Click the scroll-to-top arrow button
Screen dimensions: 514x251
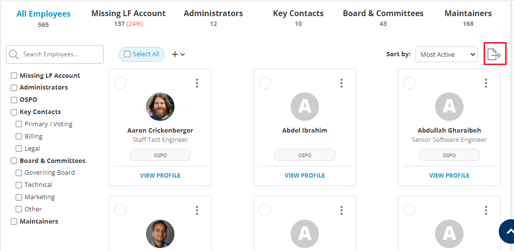point(509,232)
